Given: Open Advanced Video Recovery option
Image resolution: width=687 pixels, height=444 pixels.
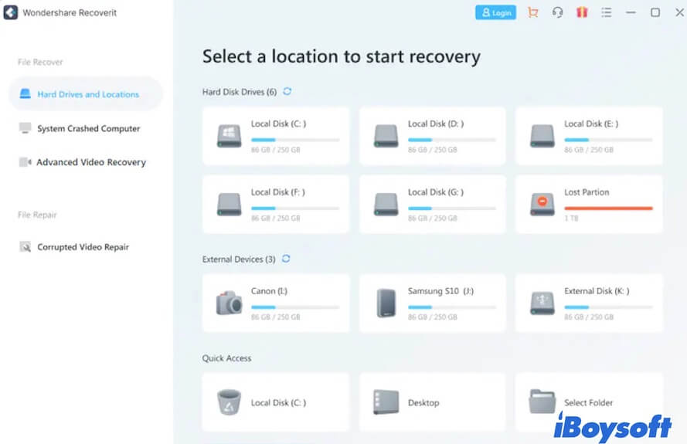Looking at the screenshot, I should pos(91,162).
